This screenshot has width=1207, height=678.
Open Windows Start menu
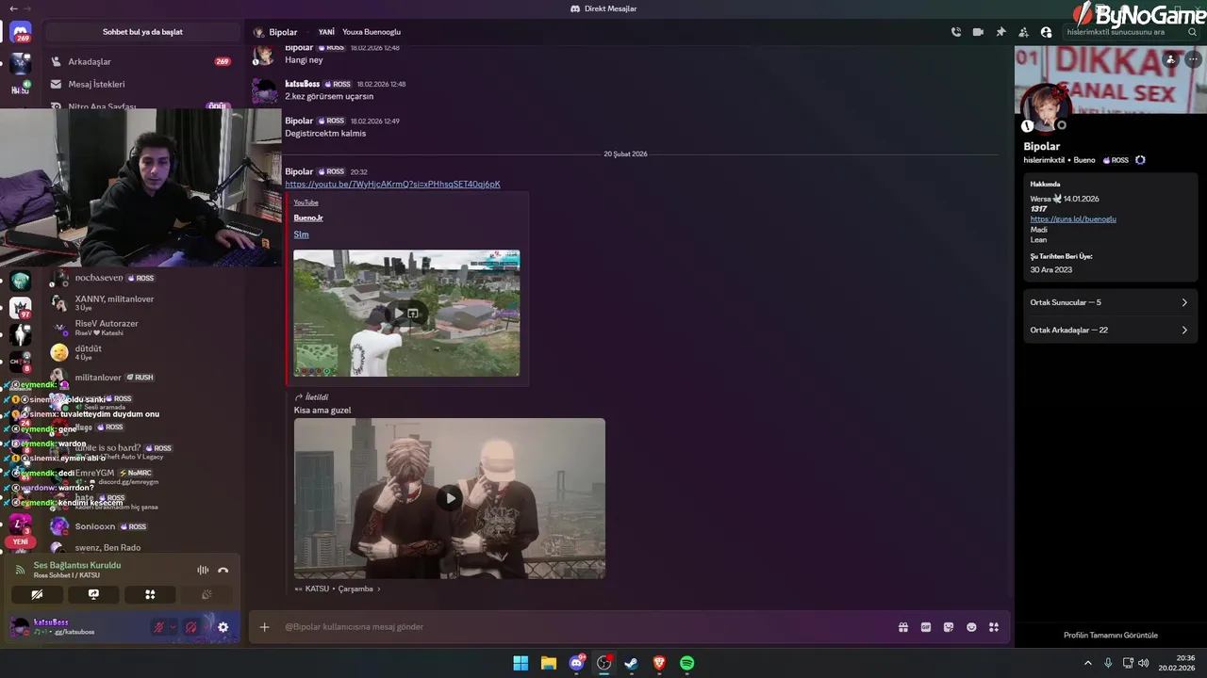[521, 663]
